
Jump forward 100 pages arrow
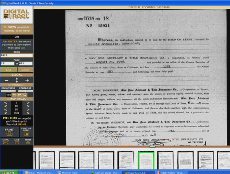[x=28, y=113]
